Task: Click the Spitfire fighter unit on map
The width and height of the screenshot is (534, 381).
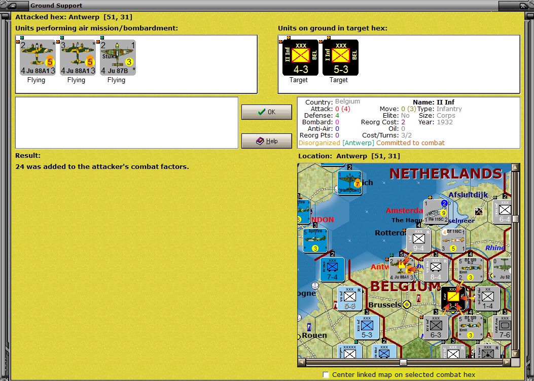Action: point(315,240)
